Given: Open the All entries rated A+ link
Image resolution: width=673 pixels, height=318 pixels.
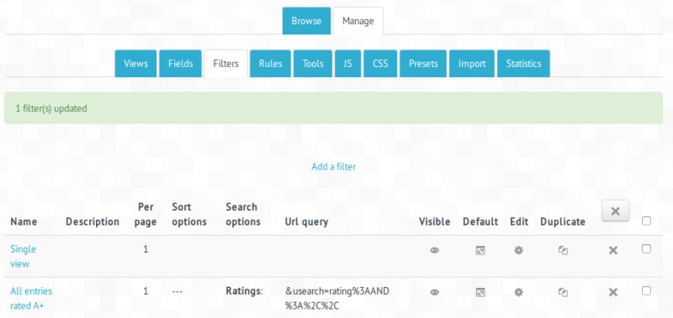Looking at the screenshot, I should 31,299.
